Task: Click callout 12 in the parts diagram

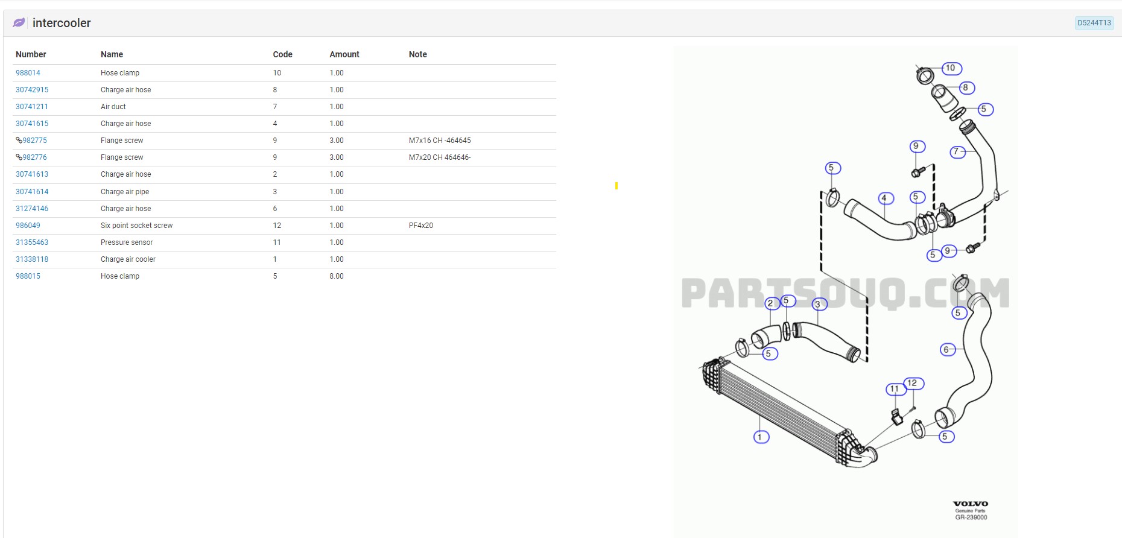Action: click(913, 383)
